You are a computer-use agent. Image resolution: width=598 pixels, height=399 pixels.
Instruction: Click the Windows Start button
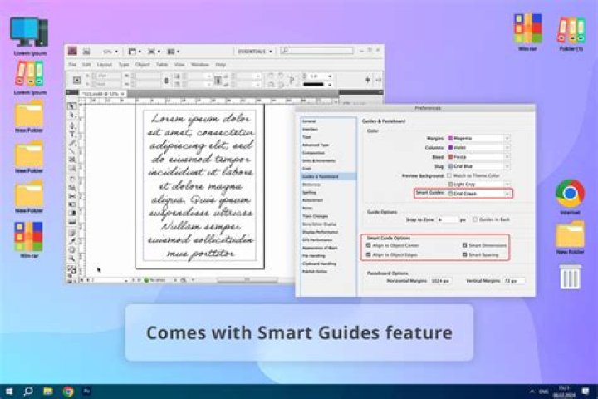click(x=9, y=391)
